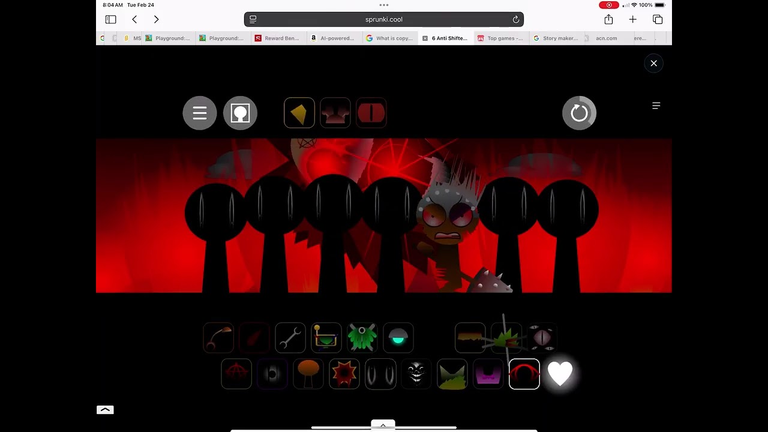The height and width of the screenshot is (432, 768).
Task: Go forward in Safari
Action: click(156, 19)
